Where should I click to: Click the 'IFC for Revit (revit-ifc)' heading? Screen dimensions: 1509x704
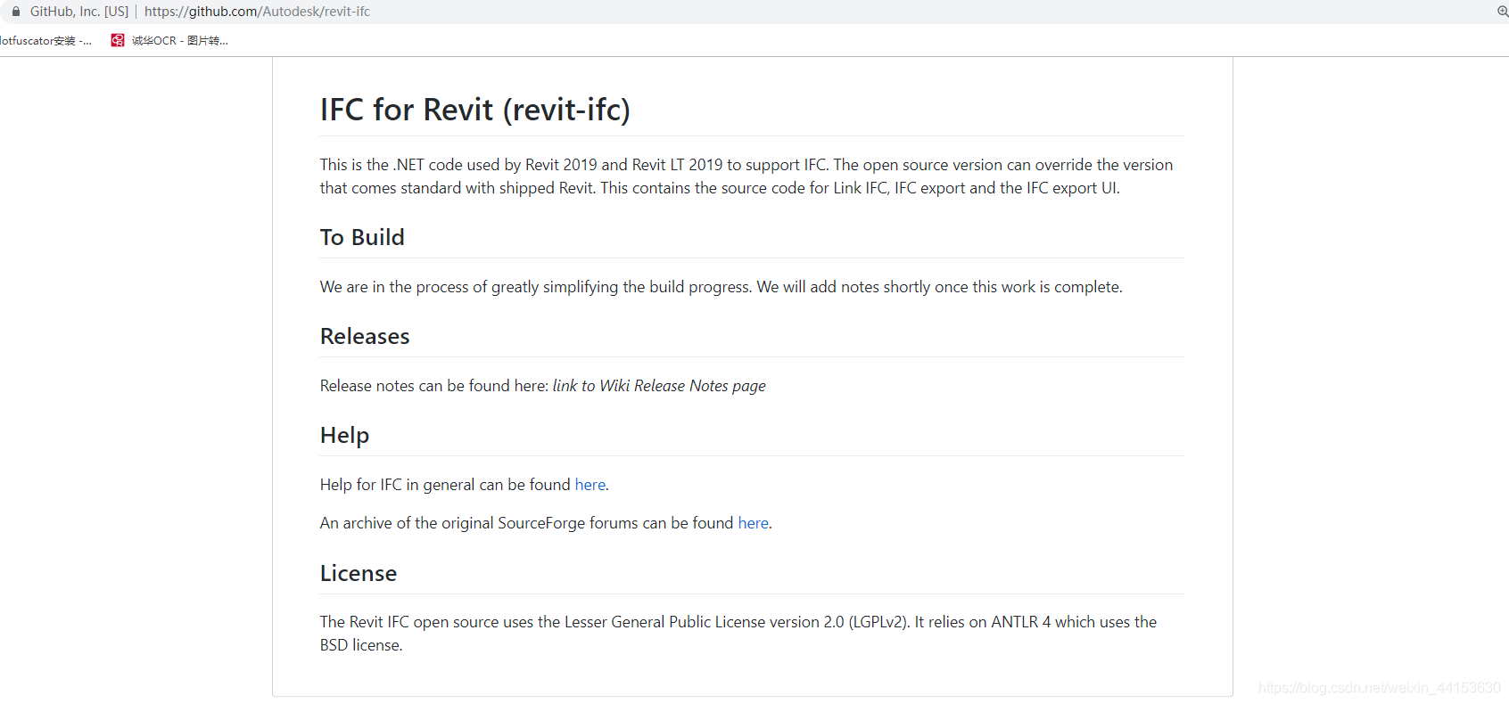[475, 110]
